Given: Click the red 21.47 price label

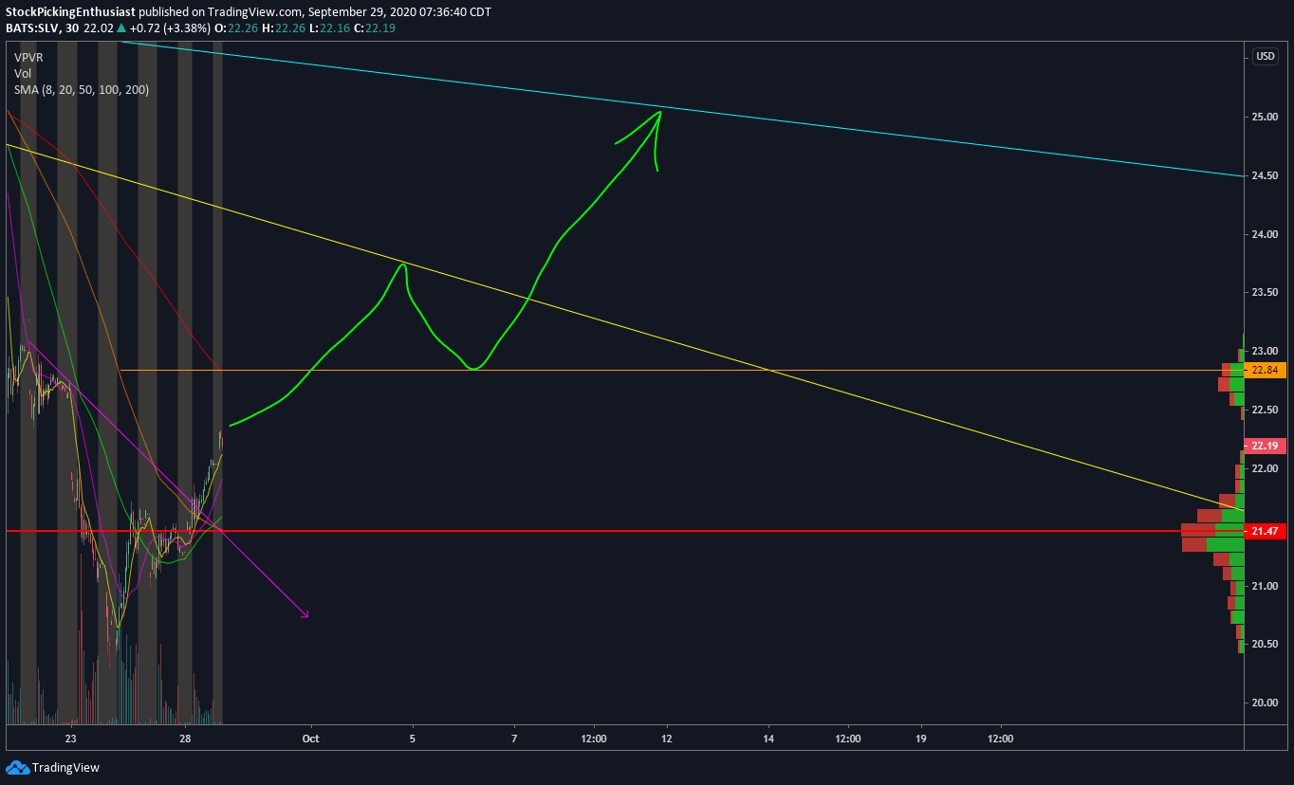Looking at the screenshot, I should coord(1265,531).
